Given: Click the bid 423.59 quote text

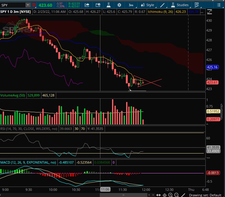Looking at the screenshot, I should [x=74, y=4].
